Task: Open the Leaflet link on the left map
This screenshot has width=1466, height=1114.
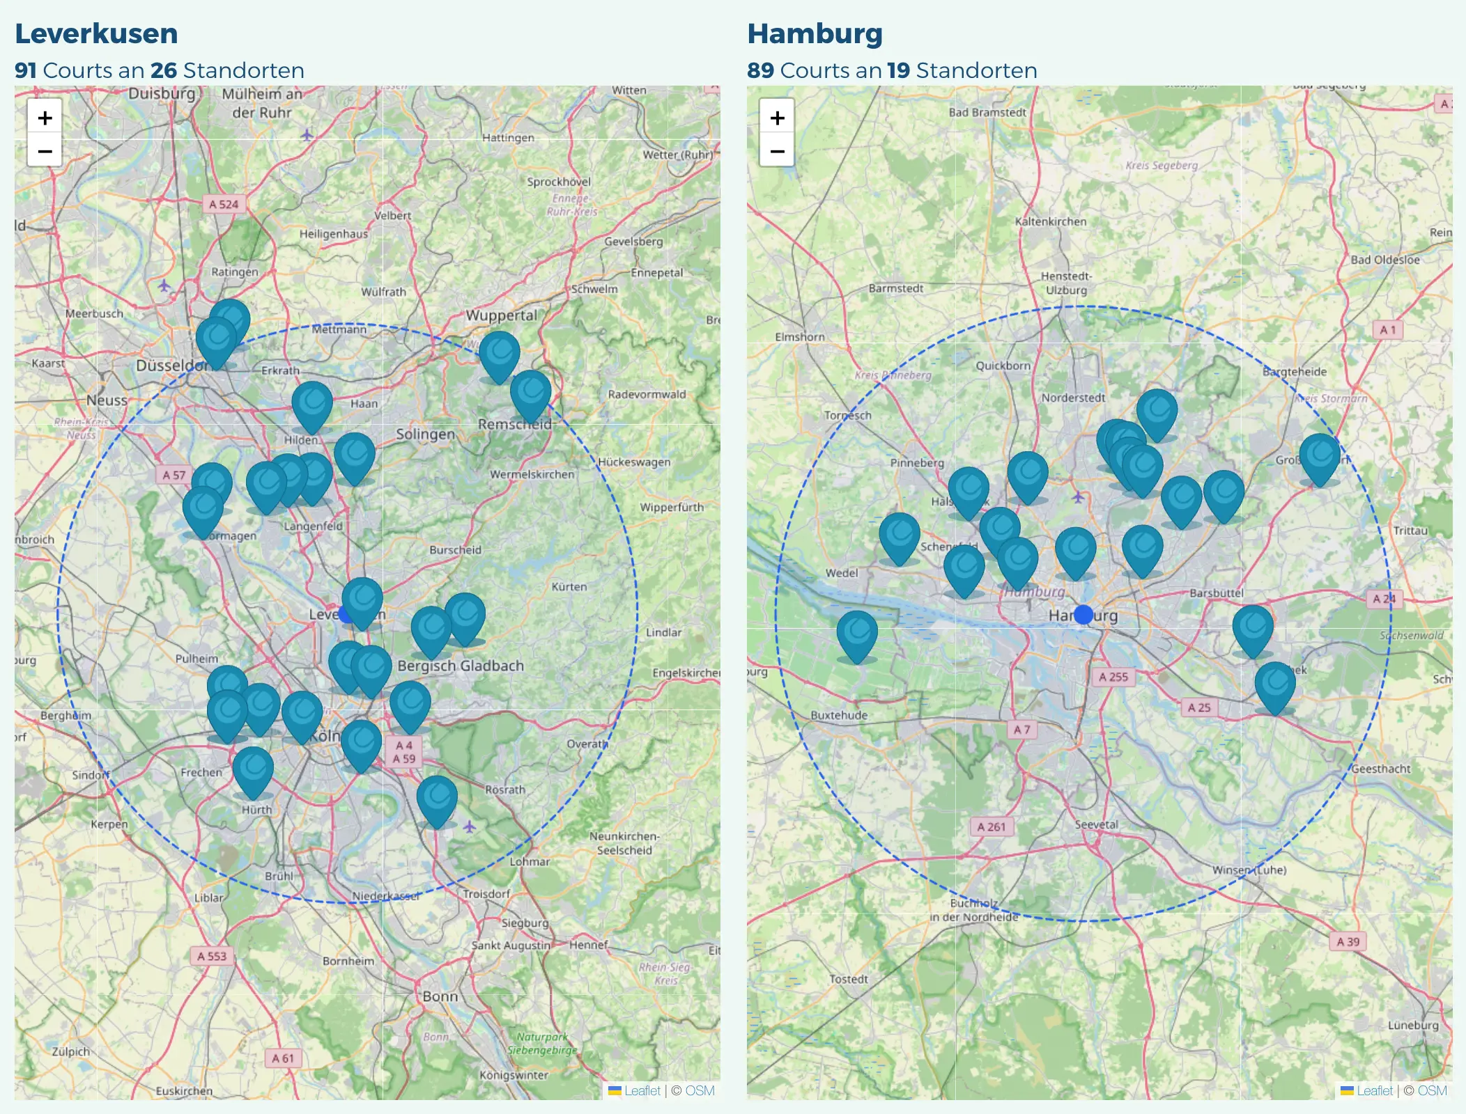Action: [642, 1091]
